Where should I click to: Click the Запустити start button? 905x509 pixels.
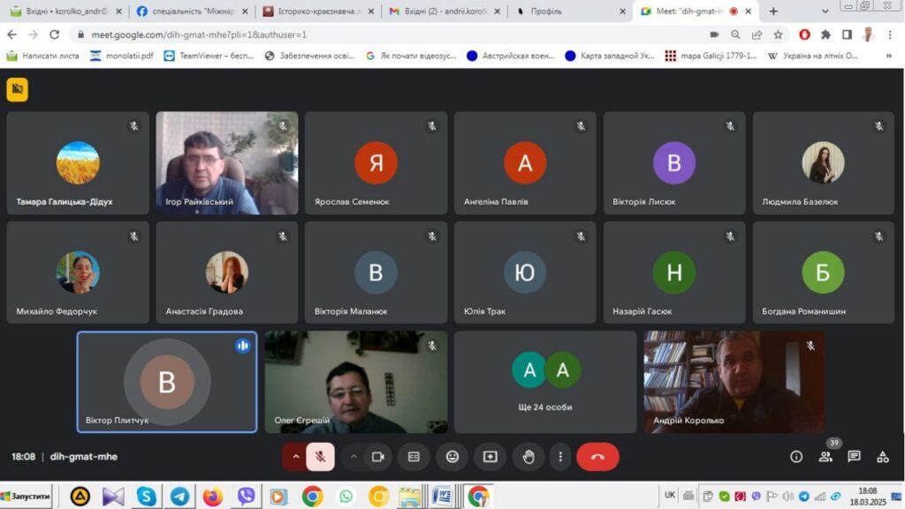pos(27,496)
